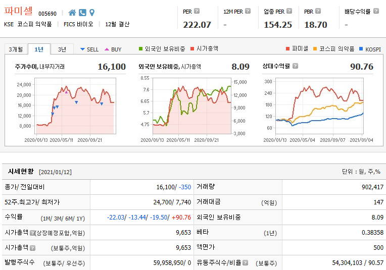The width and height of the screenshot is (386, 270).
Task: Open help icon next to PBR
Action: 318,11
